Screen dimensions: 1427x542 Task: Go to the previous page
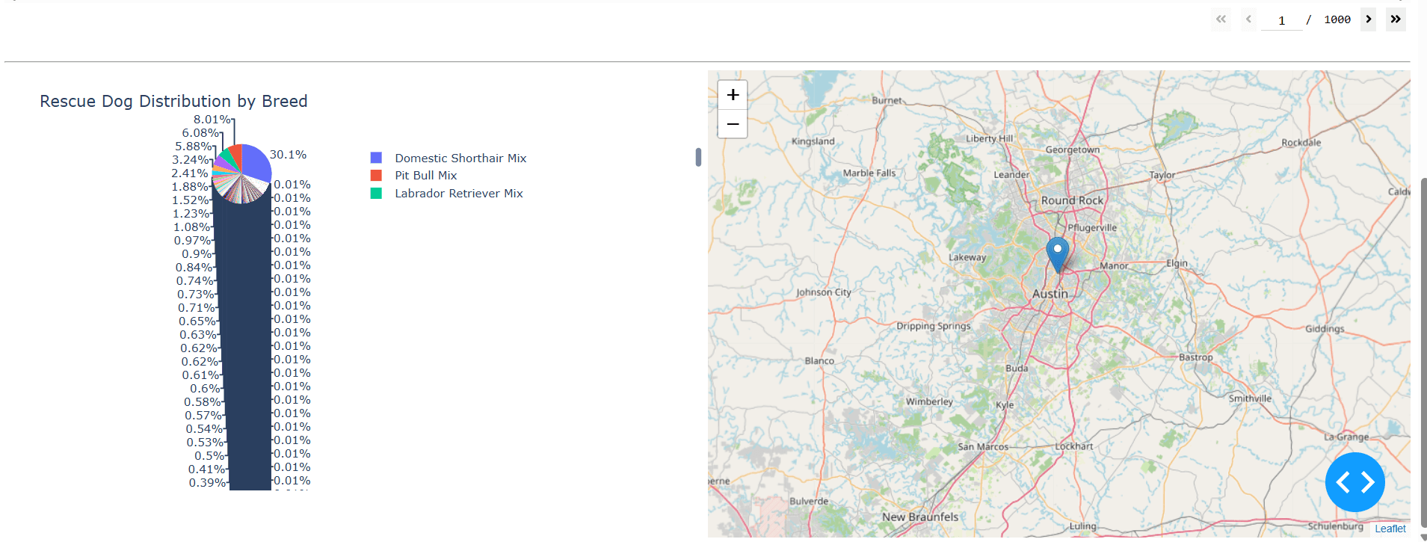coord(1248,19)
